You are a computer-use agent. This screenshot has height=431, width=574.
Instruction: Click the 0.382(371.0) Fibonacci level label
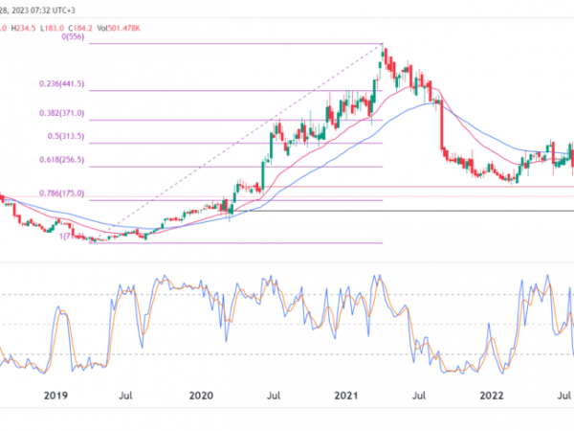pyautogui.click(x=62, y=113)
